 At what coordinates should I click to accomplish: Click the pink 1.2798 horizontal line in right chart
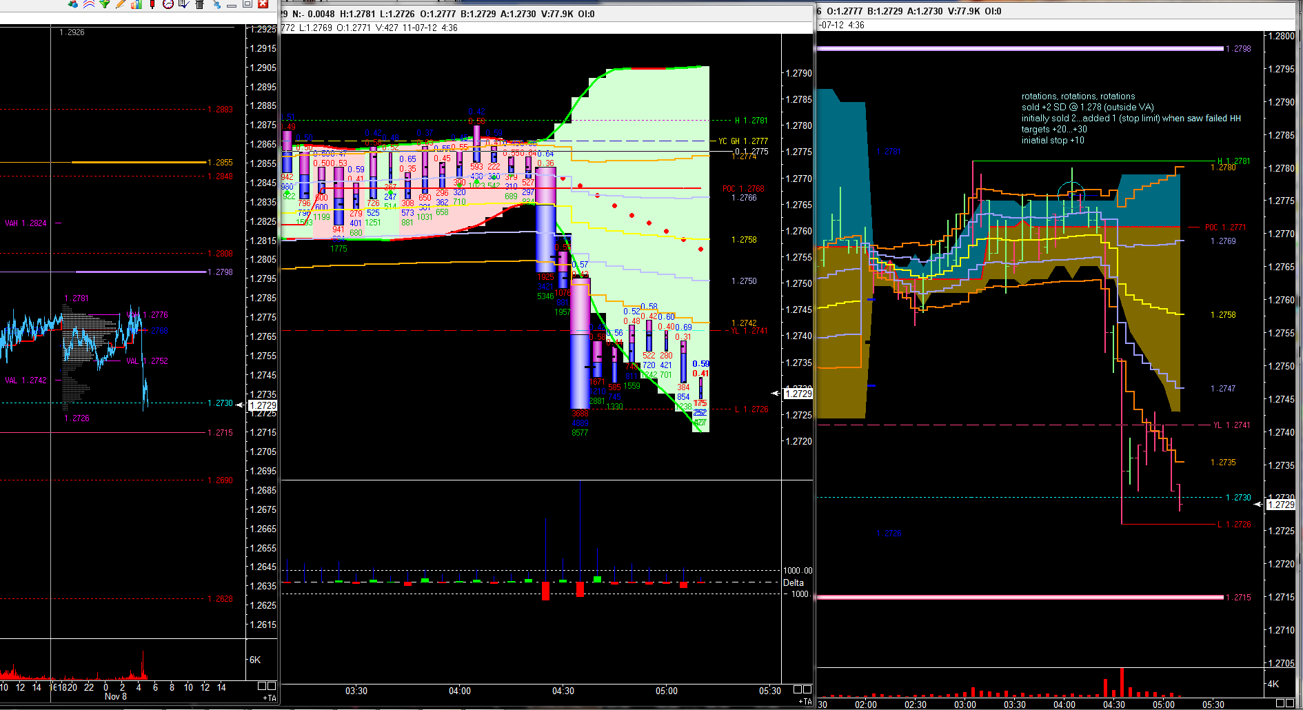coord(1020,49)
